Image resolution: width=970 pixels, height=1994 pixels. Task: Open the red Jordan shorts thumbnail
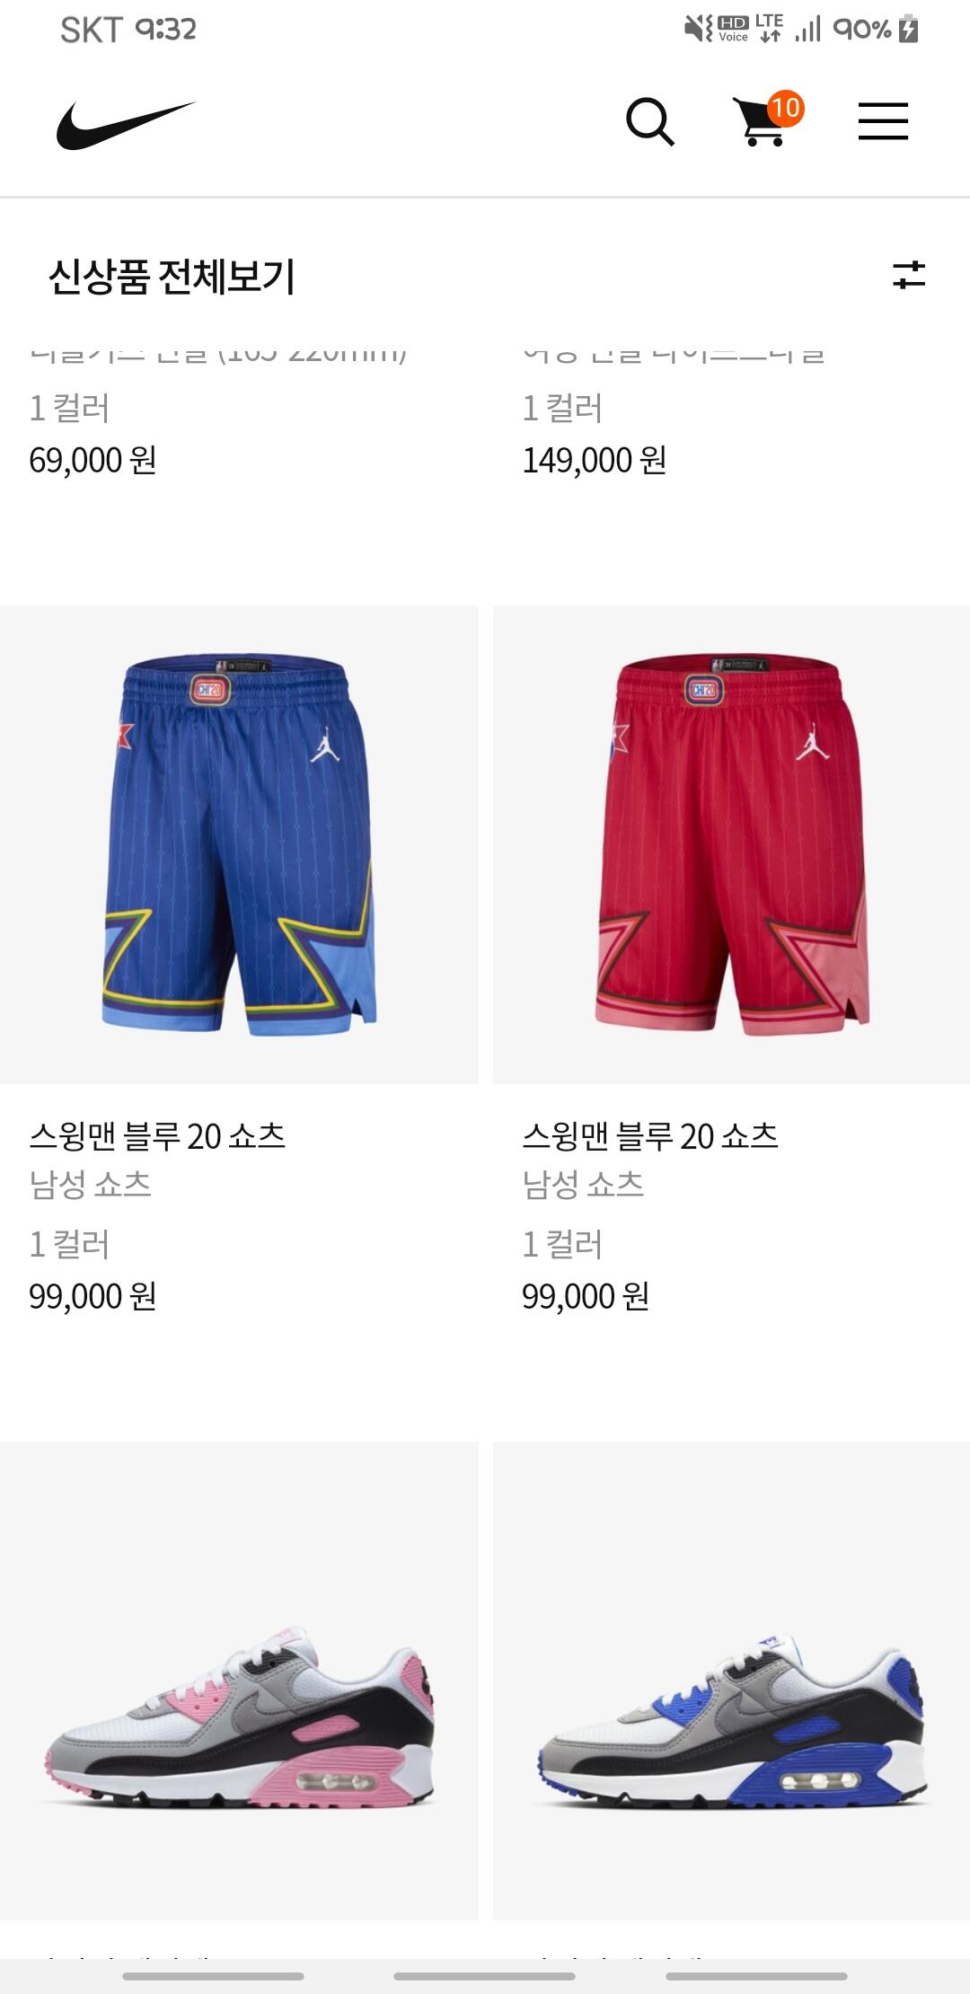731,844
